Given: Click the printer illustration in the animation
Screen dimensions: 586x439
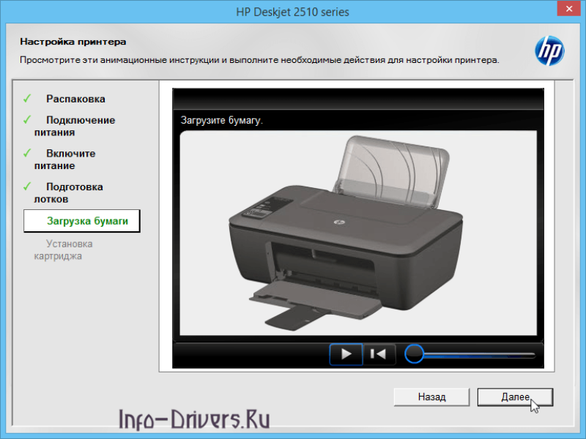Looking at the screenshot, I should [346, 232].
